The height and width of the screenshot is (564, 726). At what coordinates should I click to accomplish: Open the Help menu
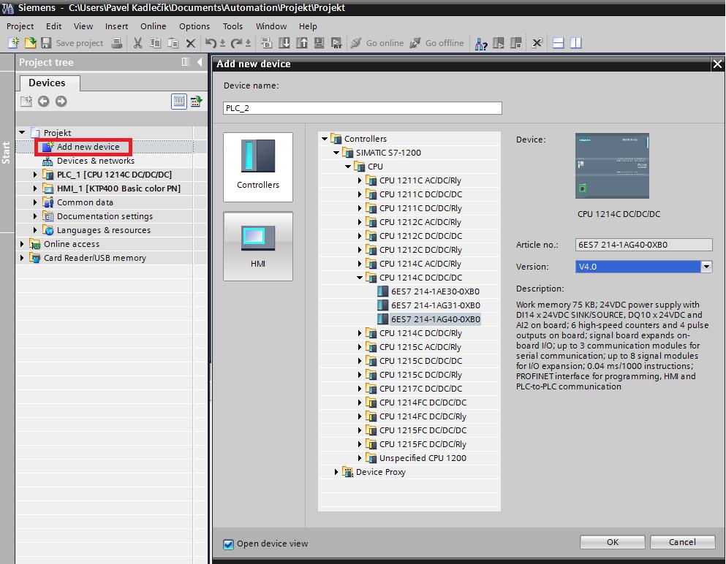point(308,26)
